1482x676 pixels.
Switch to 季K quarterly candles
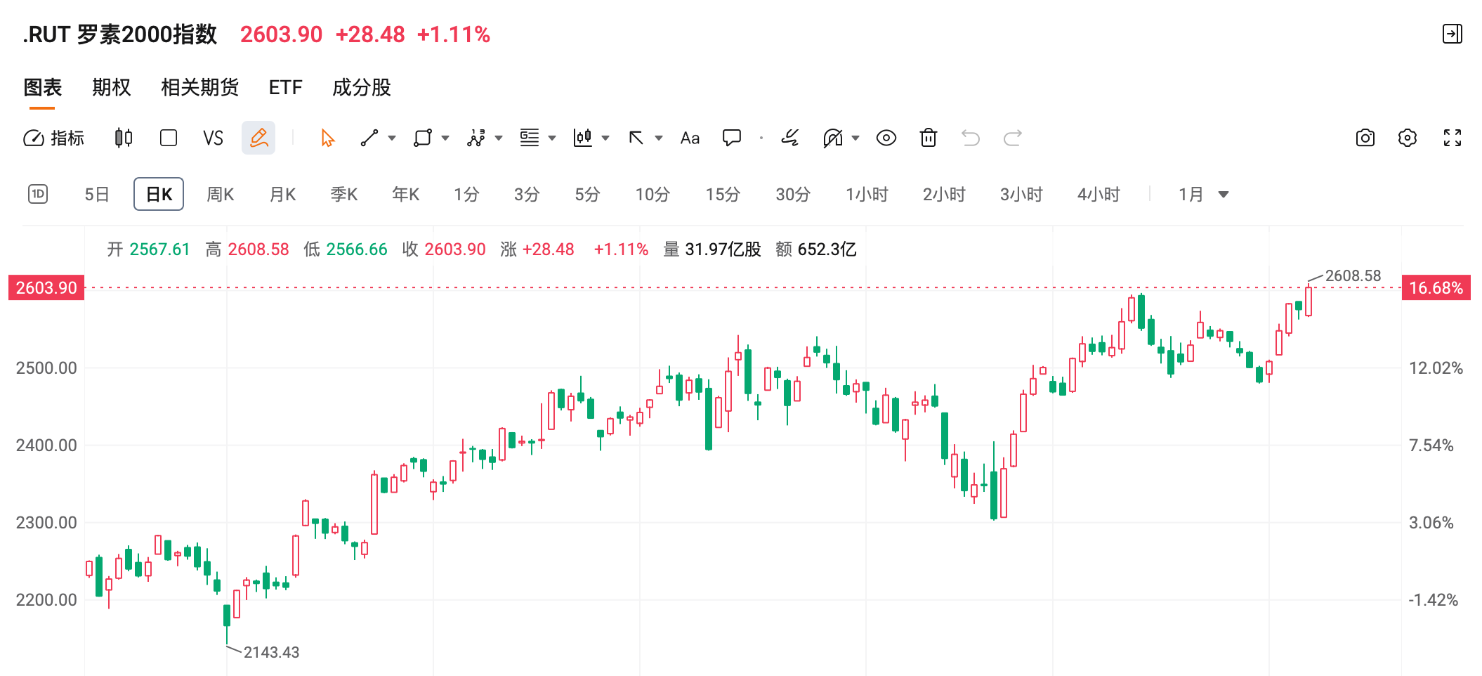pyautogui.click(x=344, y=195)
